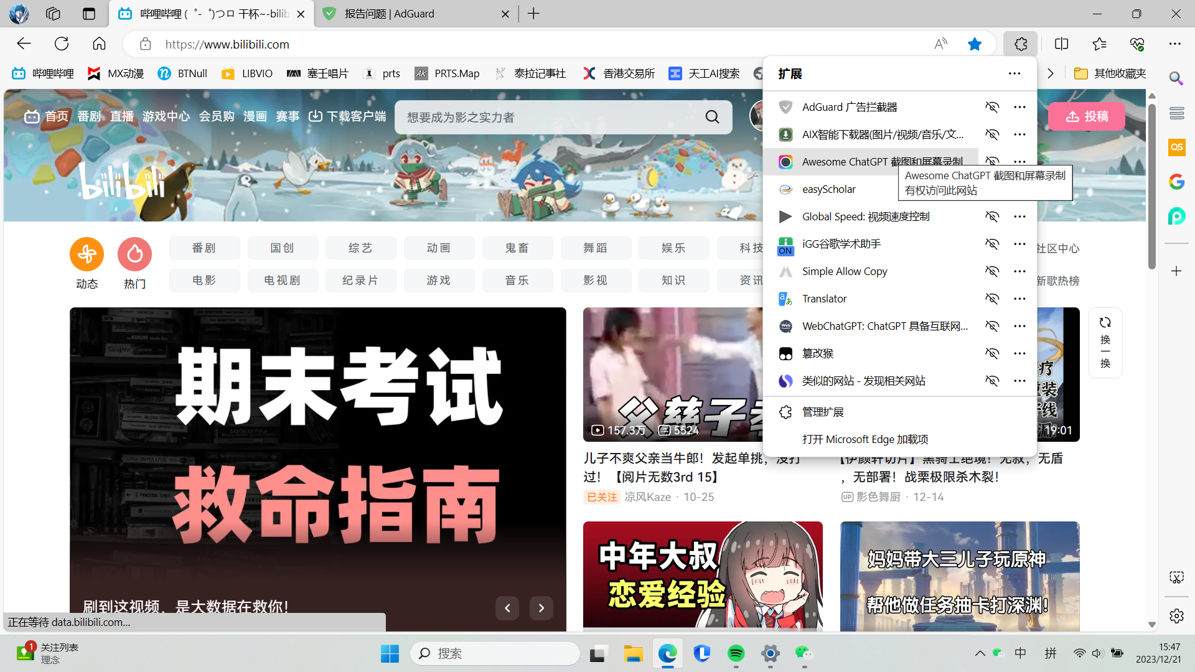The width and height of the screenshot is (1195, 672).
Task: Select the 动态 icon on bilibili homepage
Action: [x=87, y=254]
